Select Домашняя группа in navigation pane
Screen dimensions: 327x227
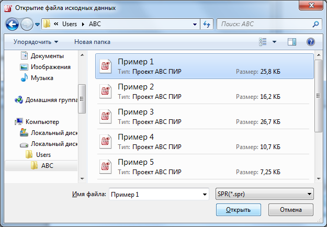pos(46,100)
